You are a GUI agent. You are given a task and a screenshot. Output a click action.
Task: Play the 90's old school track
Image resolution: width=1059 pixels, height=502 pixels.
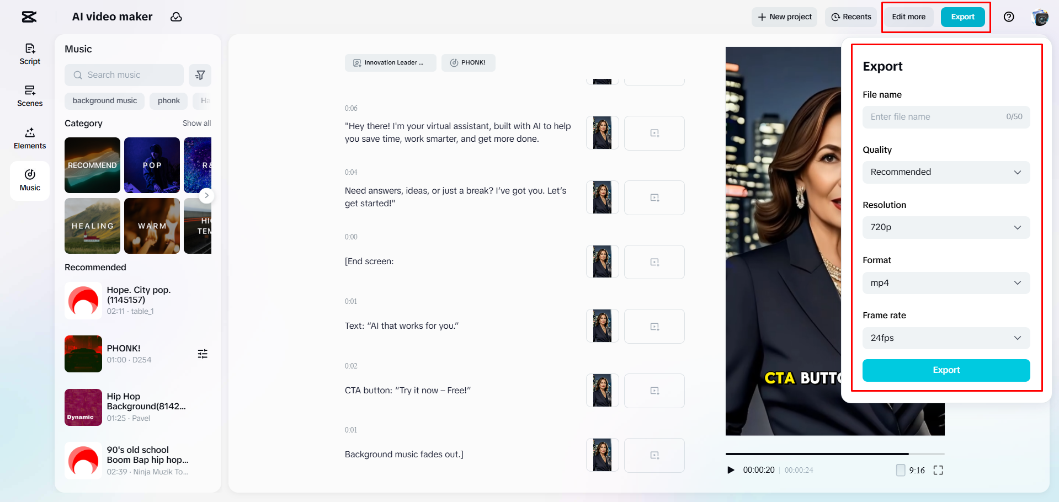(x=83, y=461)
